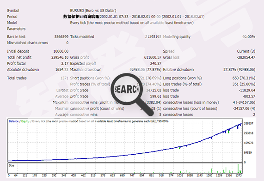Click the Equity legend label in chart
The height and width of the screenshot is (181, 264).
coord(25,121)
